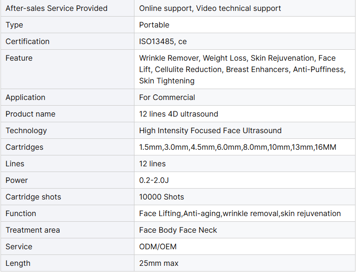Click the "12 lines" value in Lines row
The width and height of the screenshot is (356, 272).
tap(152, 163)
